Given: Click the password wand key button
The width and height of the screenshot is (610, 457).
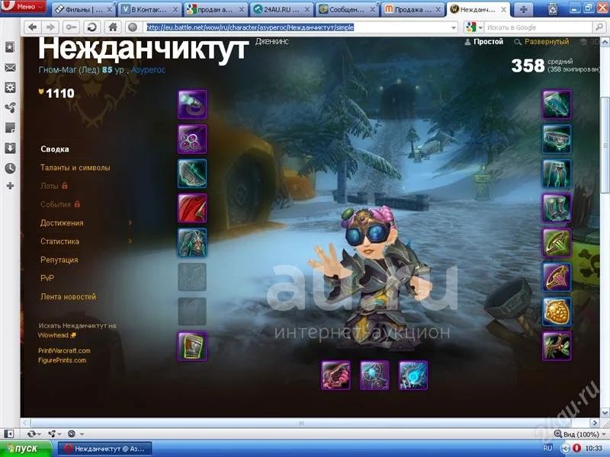Looking at the screenshot, I should (x=71, y=27).
